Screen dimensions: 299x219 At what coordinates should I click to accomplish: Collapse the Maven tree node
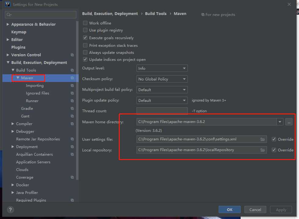click(x=18, y=78)
